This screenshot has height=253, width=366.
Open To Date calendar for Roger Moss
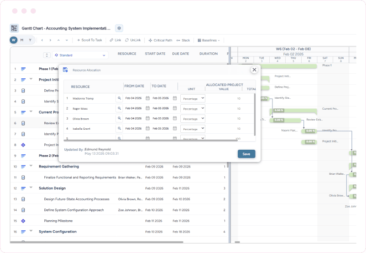(175, 108)
